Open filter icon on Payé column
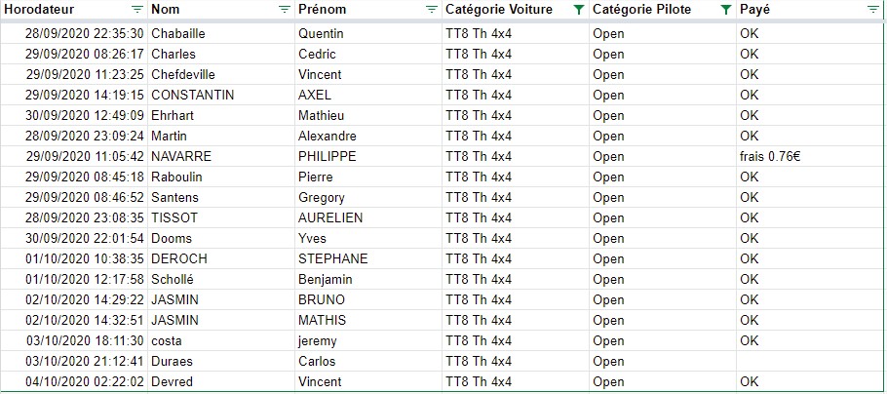The height and width of the screenshot is (394, 887). coord(872,9)
